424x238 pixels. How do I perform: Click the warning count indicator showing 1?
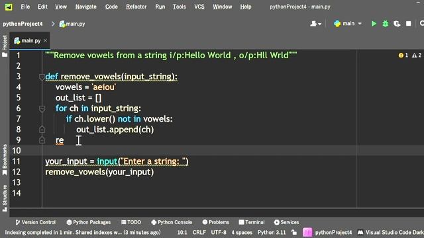(403, 56)
